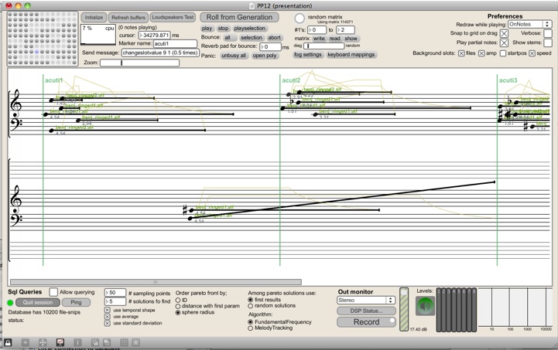Stop playback with stop button
The image size is (558, 350).
(223, 29)
